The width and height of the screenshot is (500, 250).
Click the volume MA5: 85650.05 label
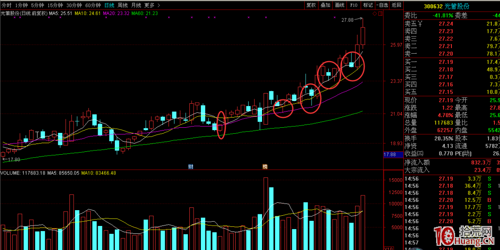coord(62,173)
